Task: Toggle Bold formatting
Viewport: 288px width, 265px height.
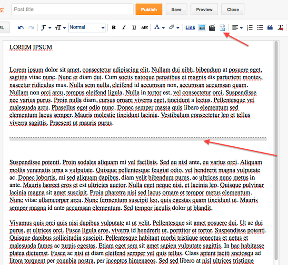Action: [114, 28]
